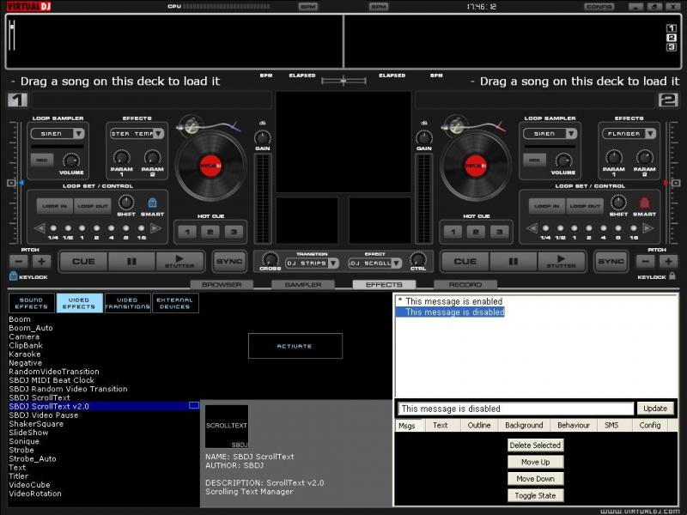Toggle keylock on deck 2
The width and height of the screenshot is (687, 515).
672,276
